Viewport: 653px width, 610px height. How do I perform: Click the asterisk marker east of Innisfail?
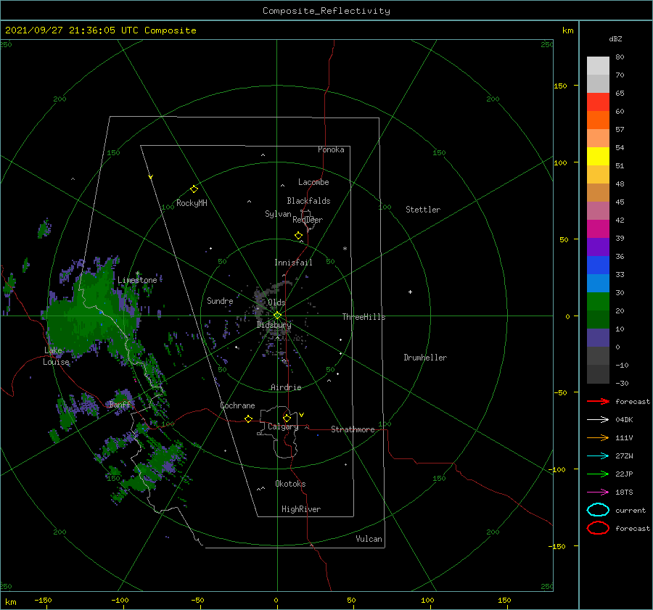345,249
